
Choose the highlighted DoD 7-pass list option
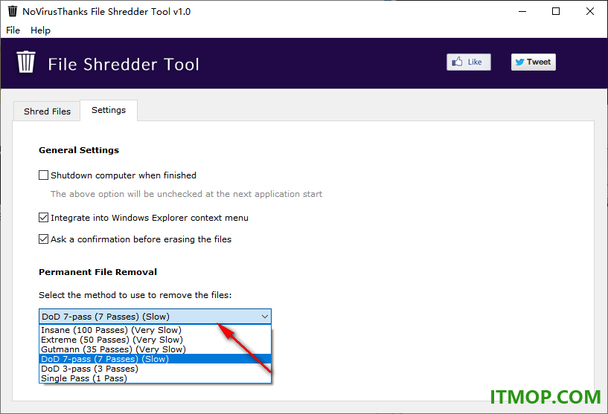point(155,359)
